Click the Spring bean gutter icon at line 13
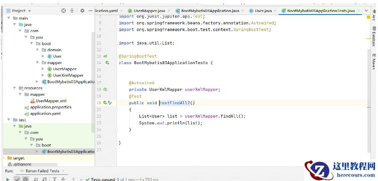Viewport: 378px width, 181px height. pos(105,56)
